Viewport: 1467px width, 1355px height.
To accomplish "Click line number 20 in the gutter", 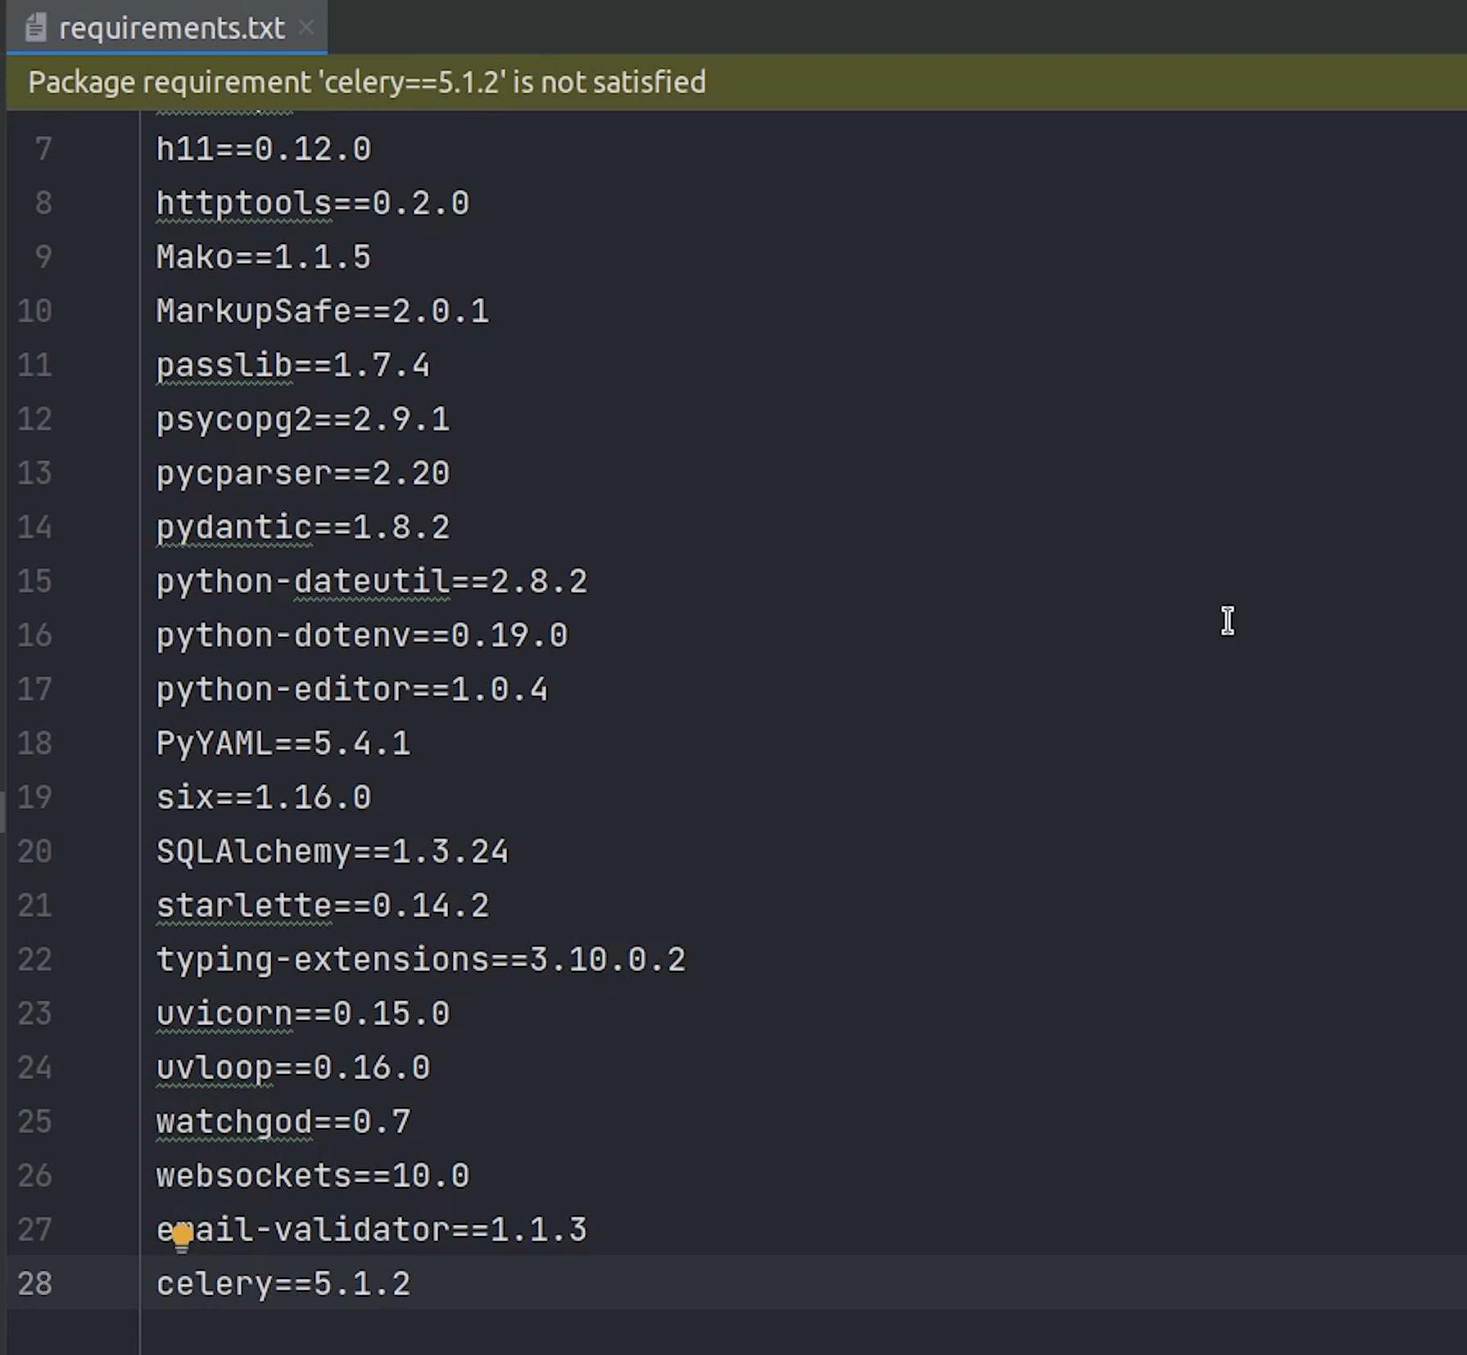I will coord(34,851).
